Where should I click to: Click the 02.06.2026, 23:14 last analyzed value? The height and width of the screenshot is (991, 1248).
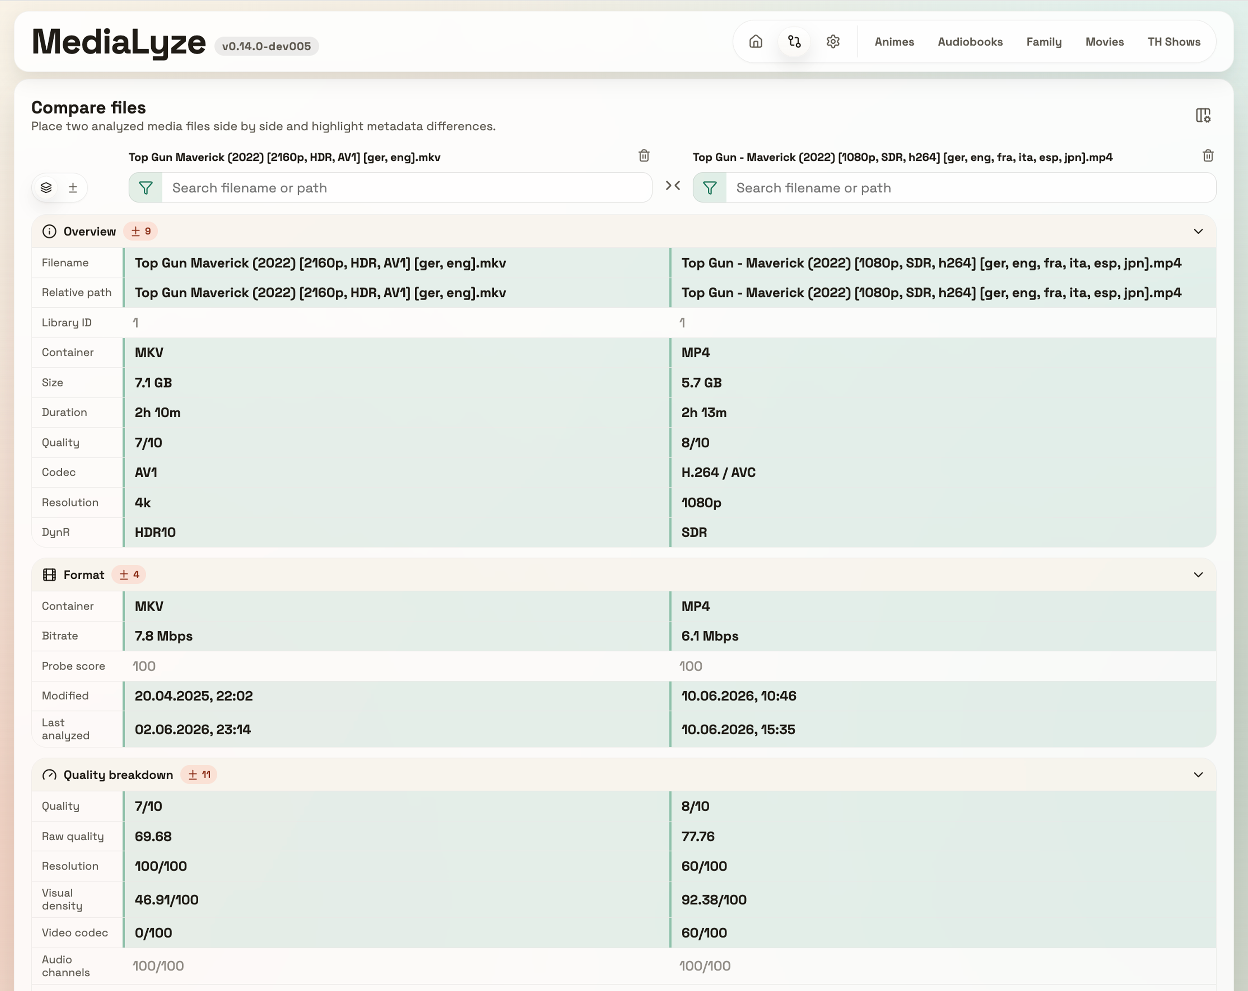[193, 729]
